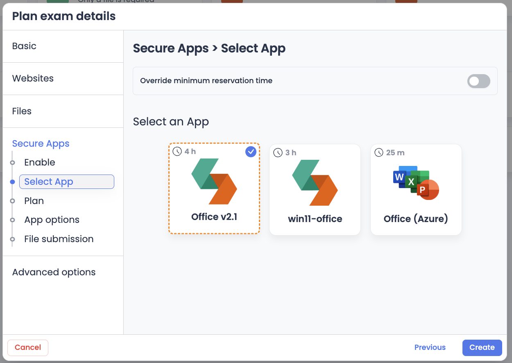Go to the Enable step

[39, 162]
